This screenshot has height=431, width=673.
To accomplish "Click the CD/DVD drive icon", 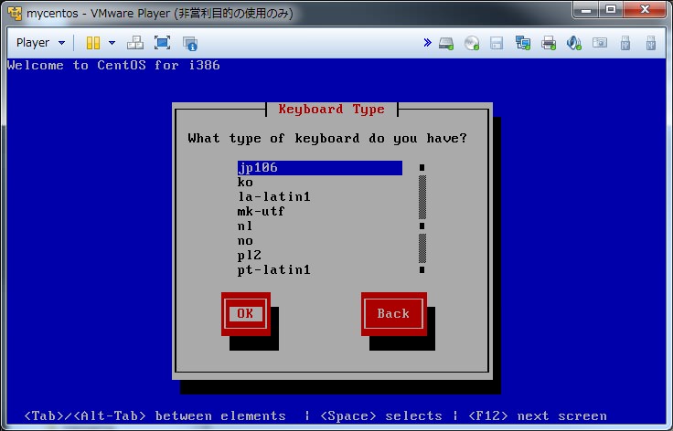I will click(472, 43).
